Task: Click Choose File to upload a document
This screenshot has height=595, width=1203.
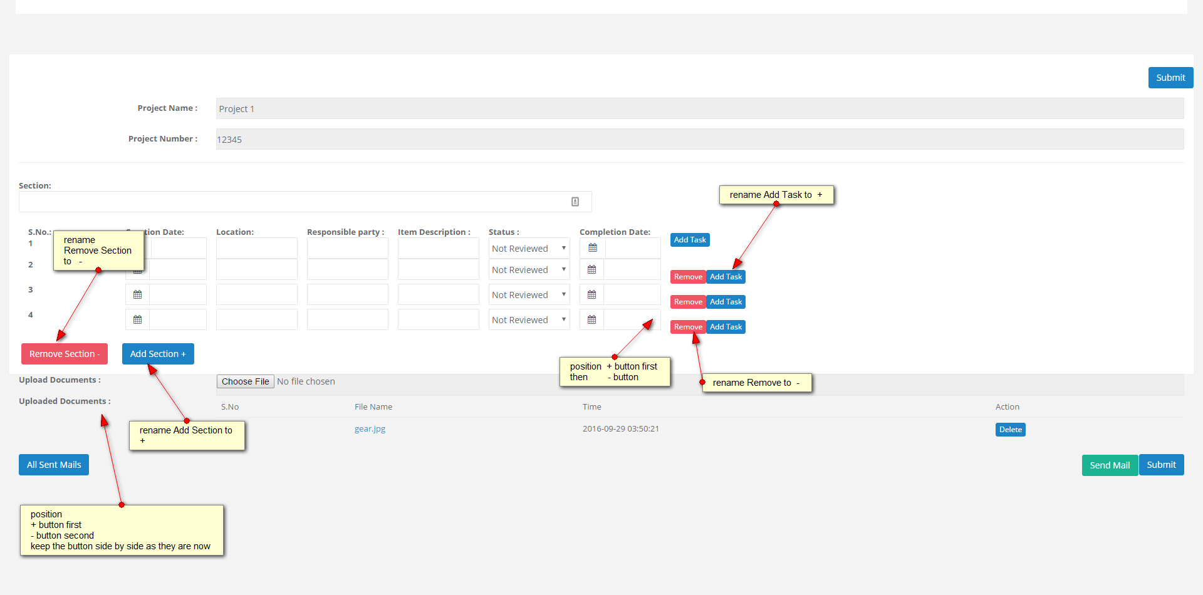Action: (245, 381)
